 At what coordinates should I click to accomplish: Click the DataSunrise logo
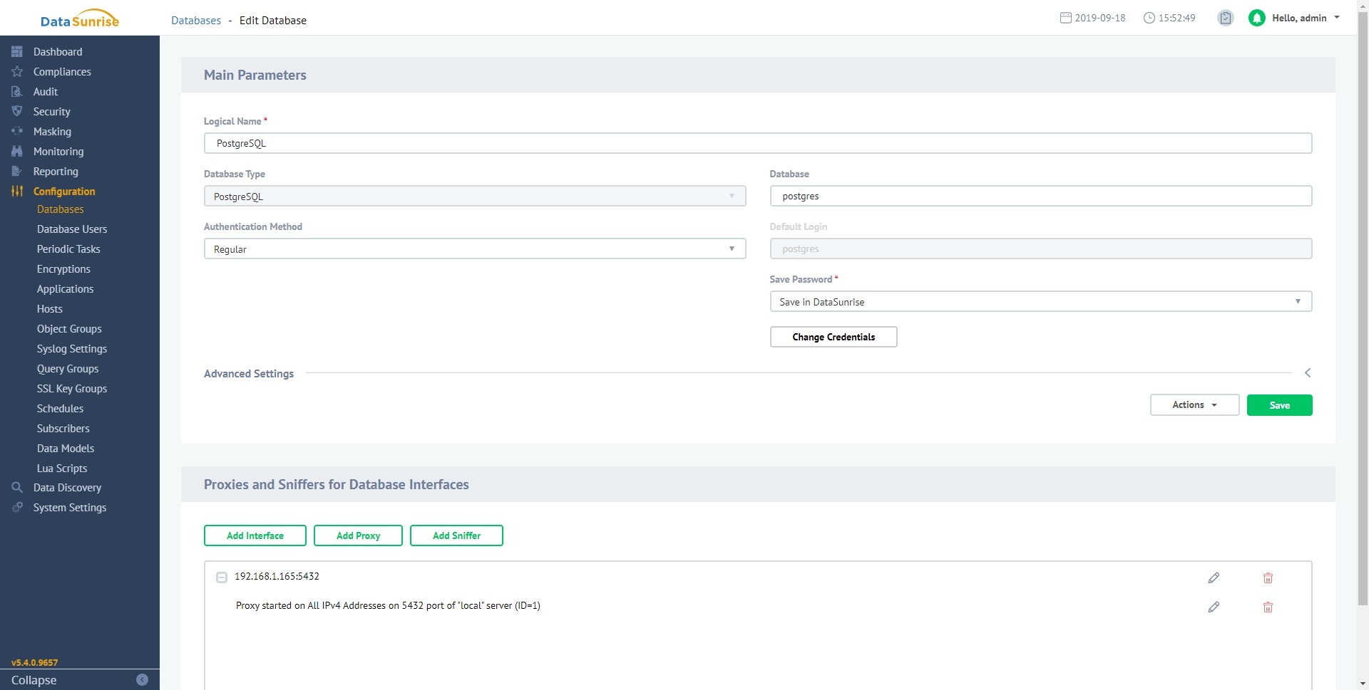point(80,19)
